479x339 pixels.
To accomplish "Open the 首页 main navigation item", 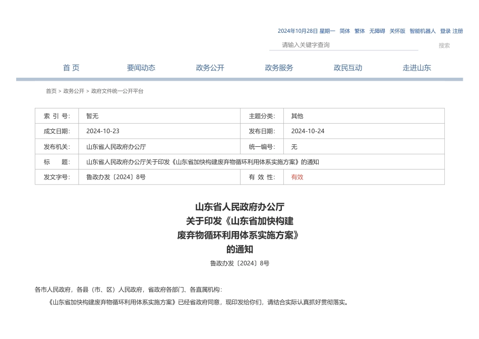I will (71, 68).
